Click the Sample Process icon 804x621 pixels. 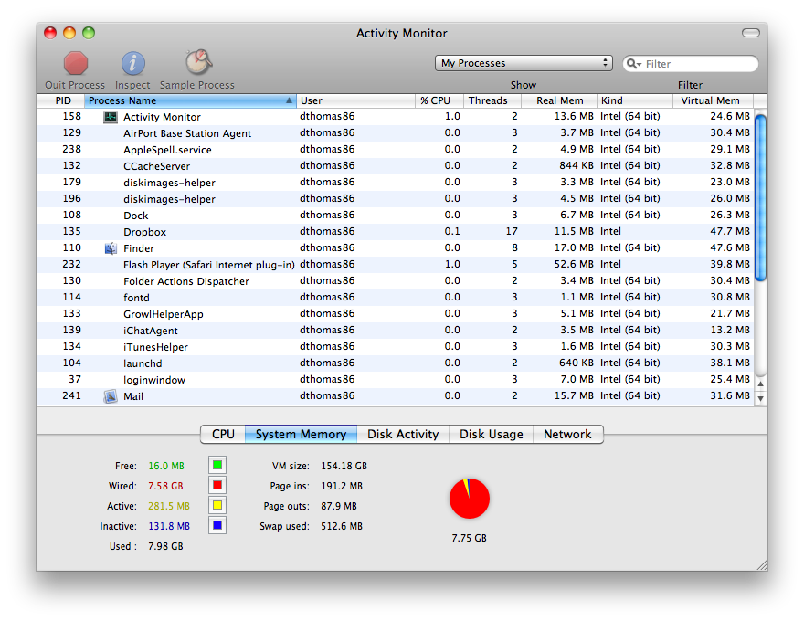point(198,62)
